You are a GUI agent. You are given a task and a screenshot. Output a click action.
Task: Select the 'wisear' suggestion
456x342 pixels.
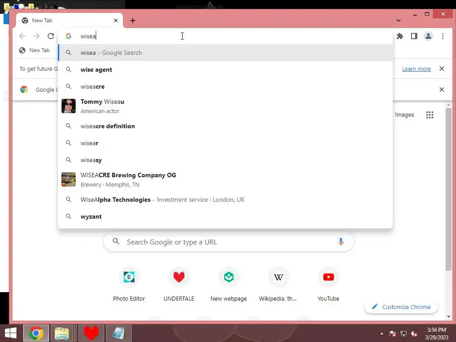pos(225,143)
